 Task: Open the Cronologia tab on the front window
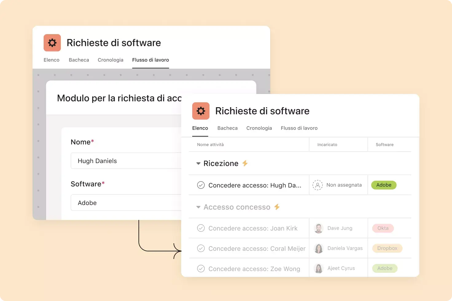[259, 128]
